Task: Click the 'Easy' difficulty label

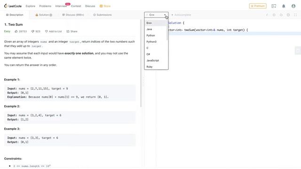Action: tap(7, 31)
